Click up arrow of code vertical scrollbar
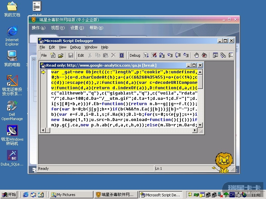Image resolution: width=266 pixels, height=199 pixels. click(200, 72)
